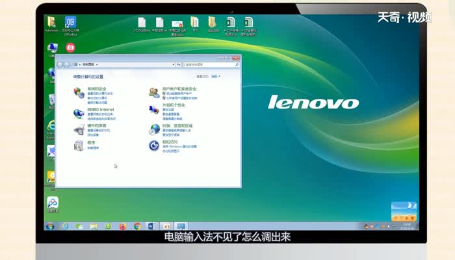Select the OfficeBox desktop shortcut

point(70,26)
